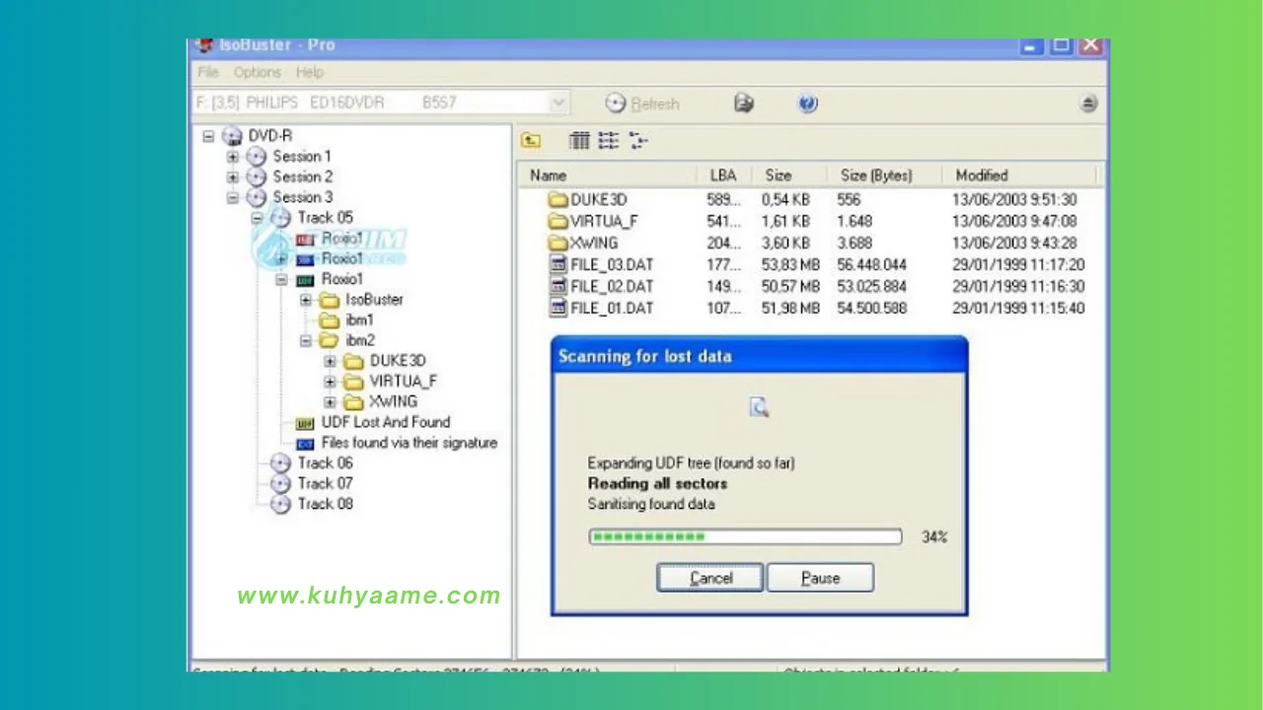The width and height of the screenshot is (1263, 710).
Task: Select Track 07 in the tree
Action: tap(325, 483)
